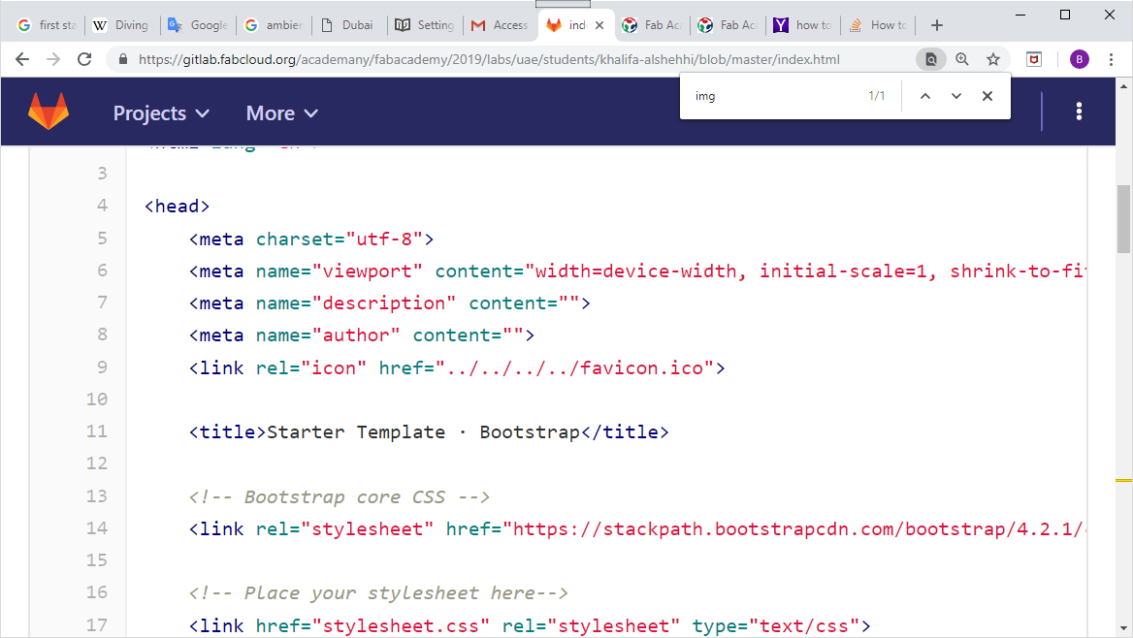This screenshot has width=1133, height=638.
Task: Click the back navigation arrow
Action: tap(21, 58)
